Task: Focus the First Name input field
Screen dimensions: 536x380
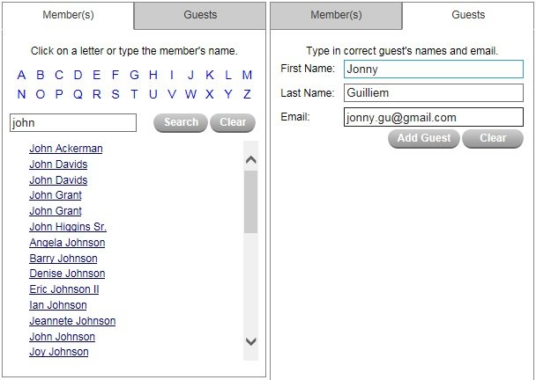Action: point(433,69)
